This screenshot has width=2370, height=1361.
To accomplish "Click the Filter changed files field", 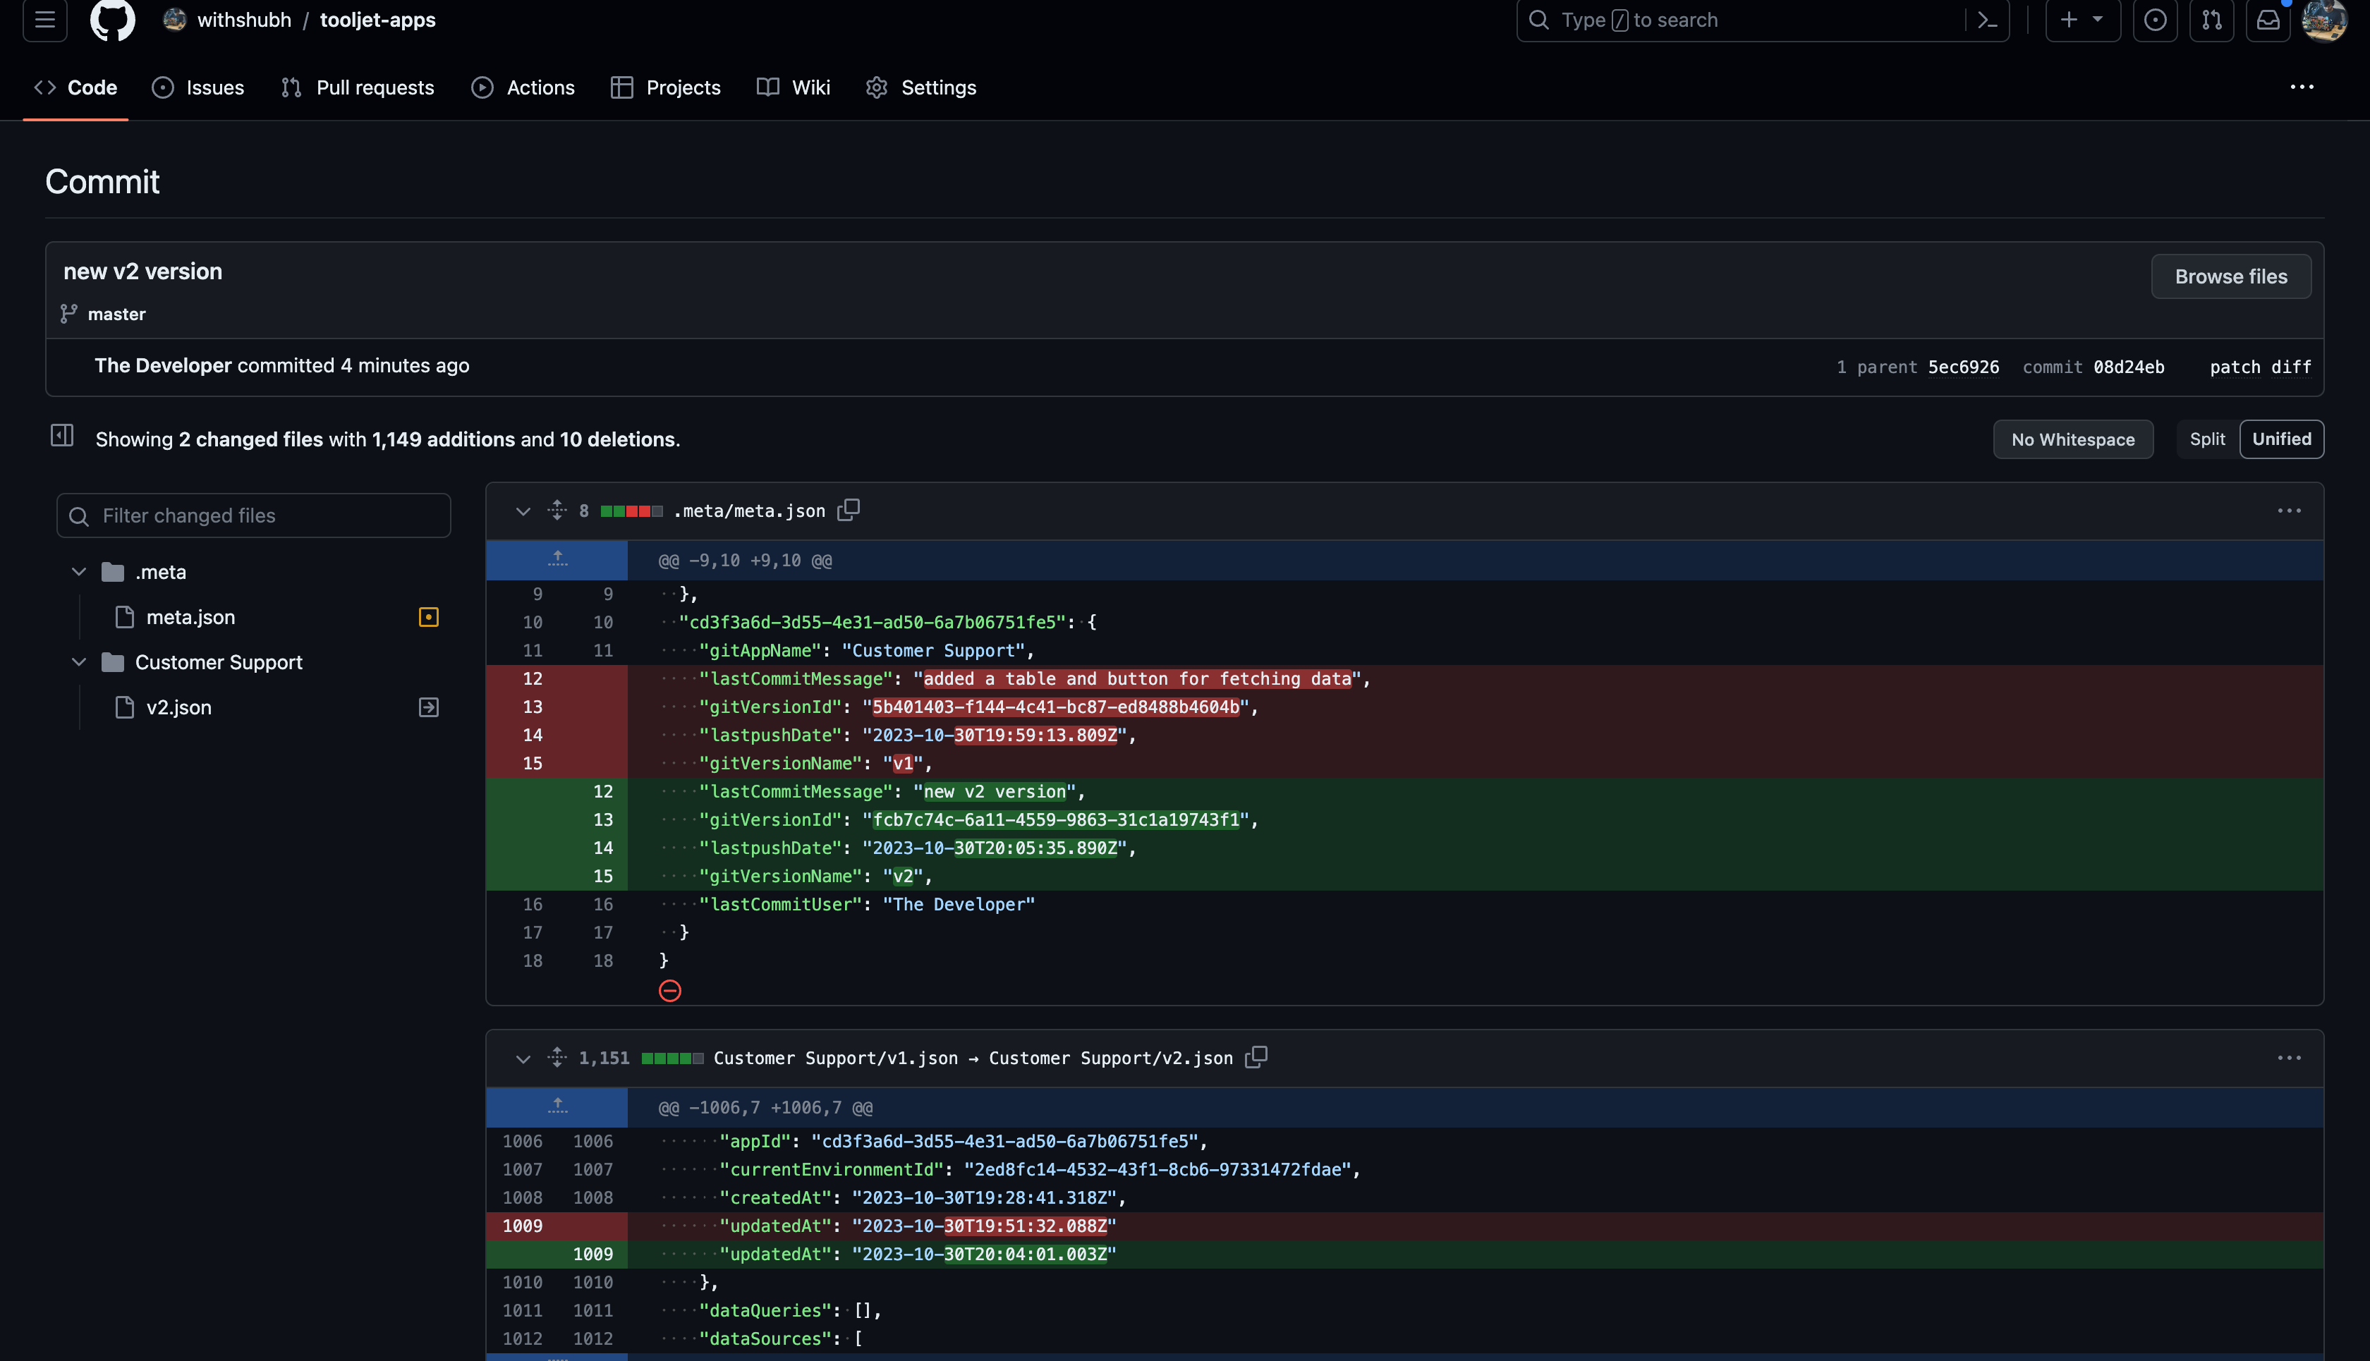I will (x=255, y=516).
